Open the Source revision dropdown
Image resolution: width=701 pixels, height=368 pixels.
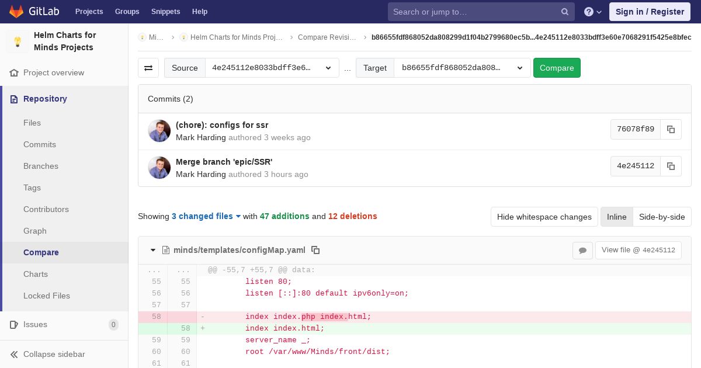coord(272,68)
